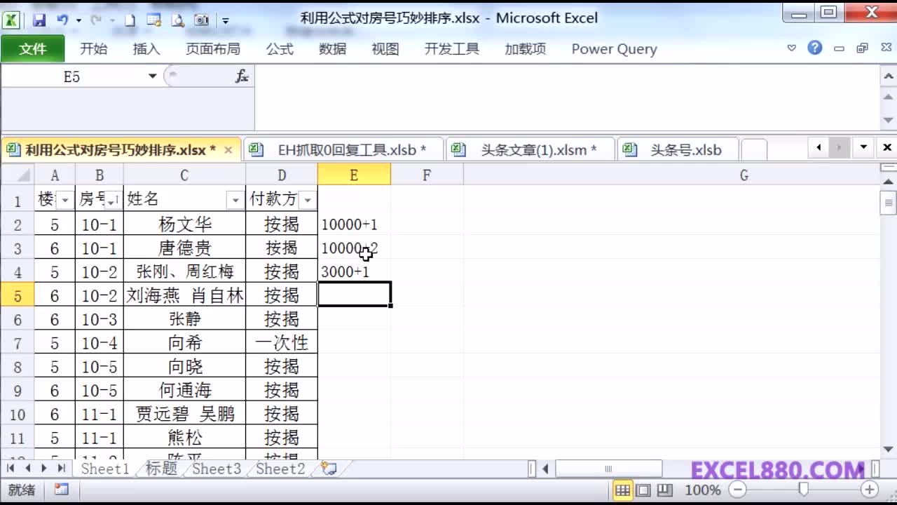Switch to the 数据 ribbon tab
The width and height of the screenshot is (897, 505).
(333, 48)
